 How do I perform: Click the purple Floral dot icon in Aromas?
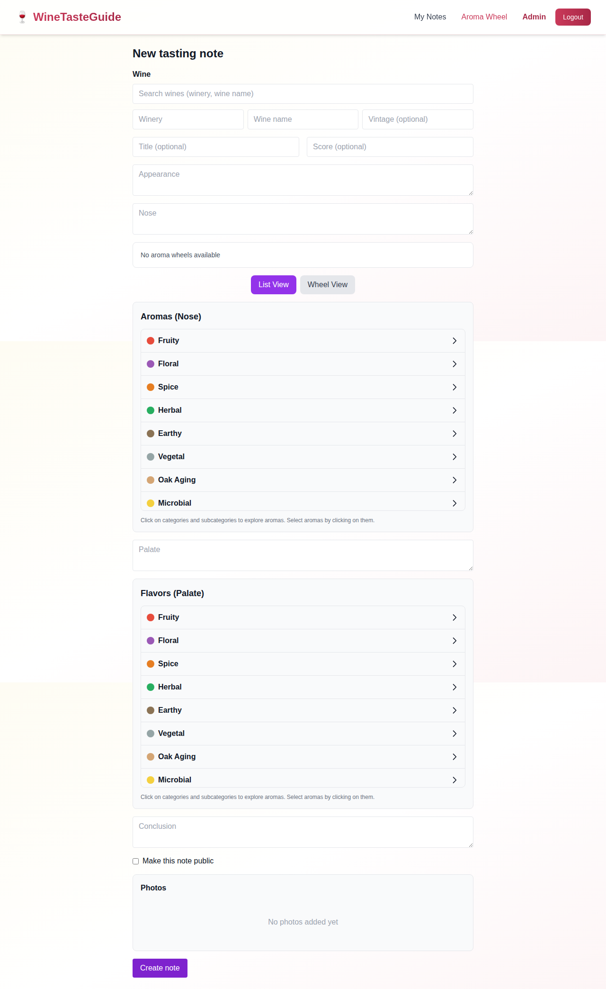tap(151, 363)
